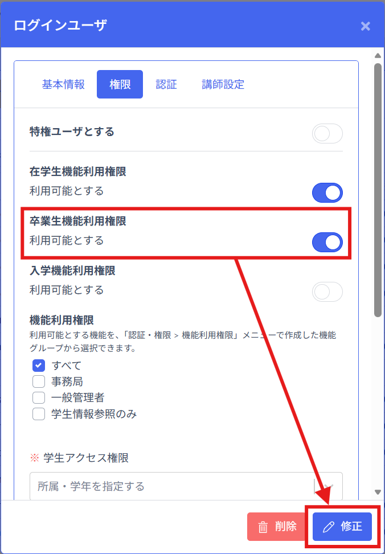Disable the 卒業生機能利用権限 toggle
The width and height of the screenshot is (385, 554).
pyautogui.click(x=327, y=242)
